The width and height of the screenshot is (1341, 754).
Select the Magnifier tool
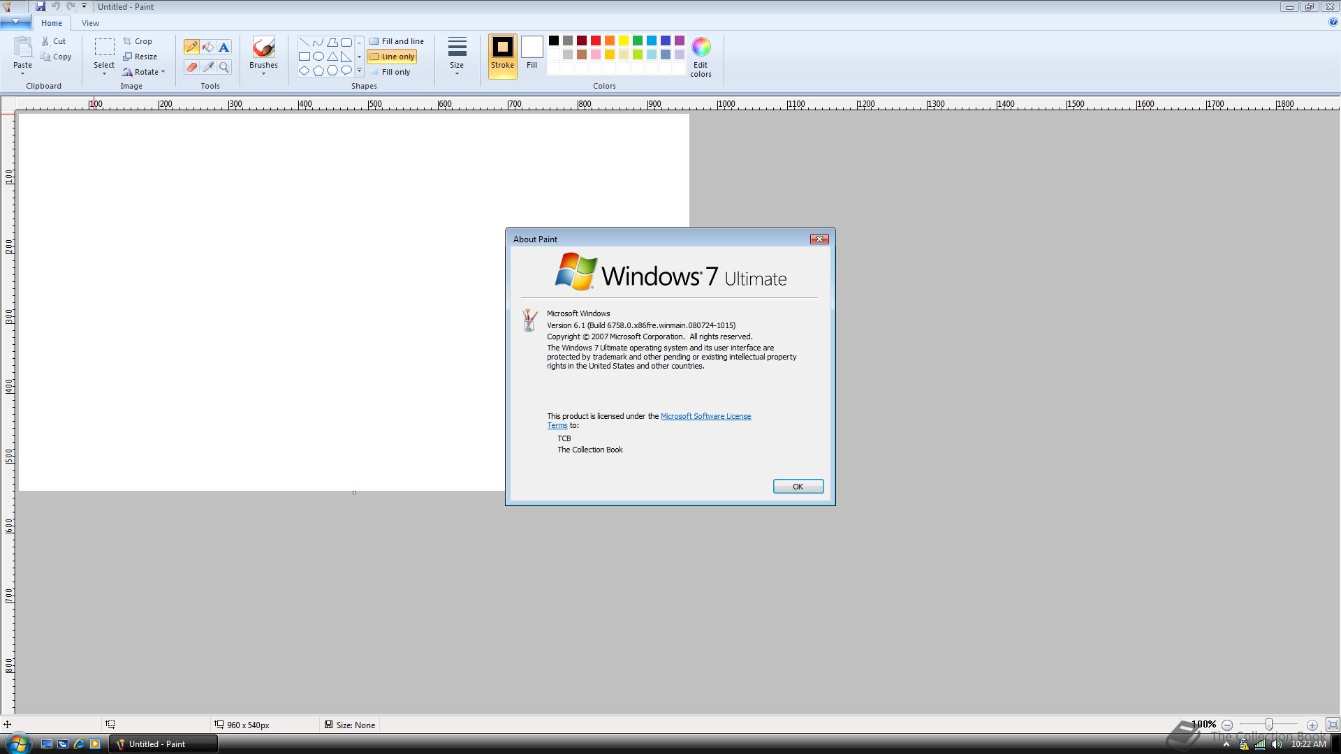223,67
